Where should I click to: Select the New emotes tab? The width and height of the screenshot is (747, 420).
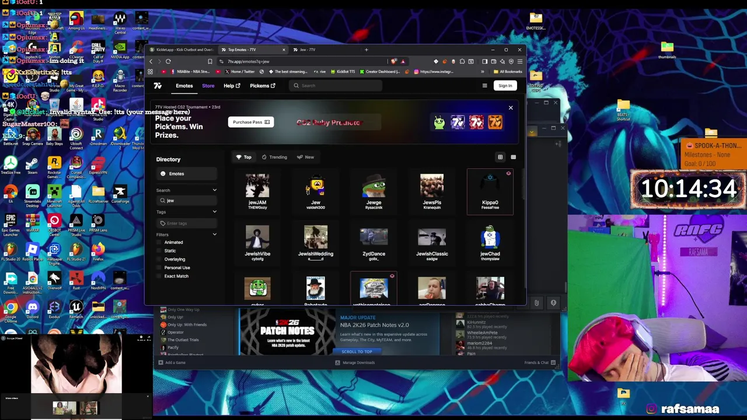305,157
